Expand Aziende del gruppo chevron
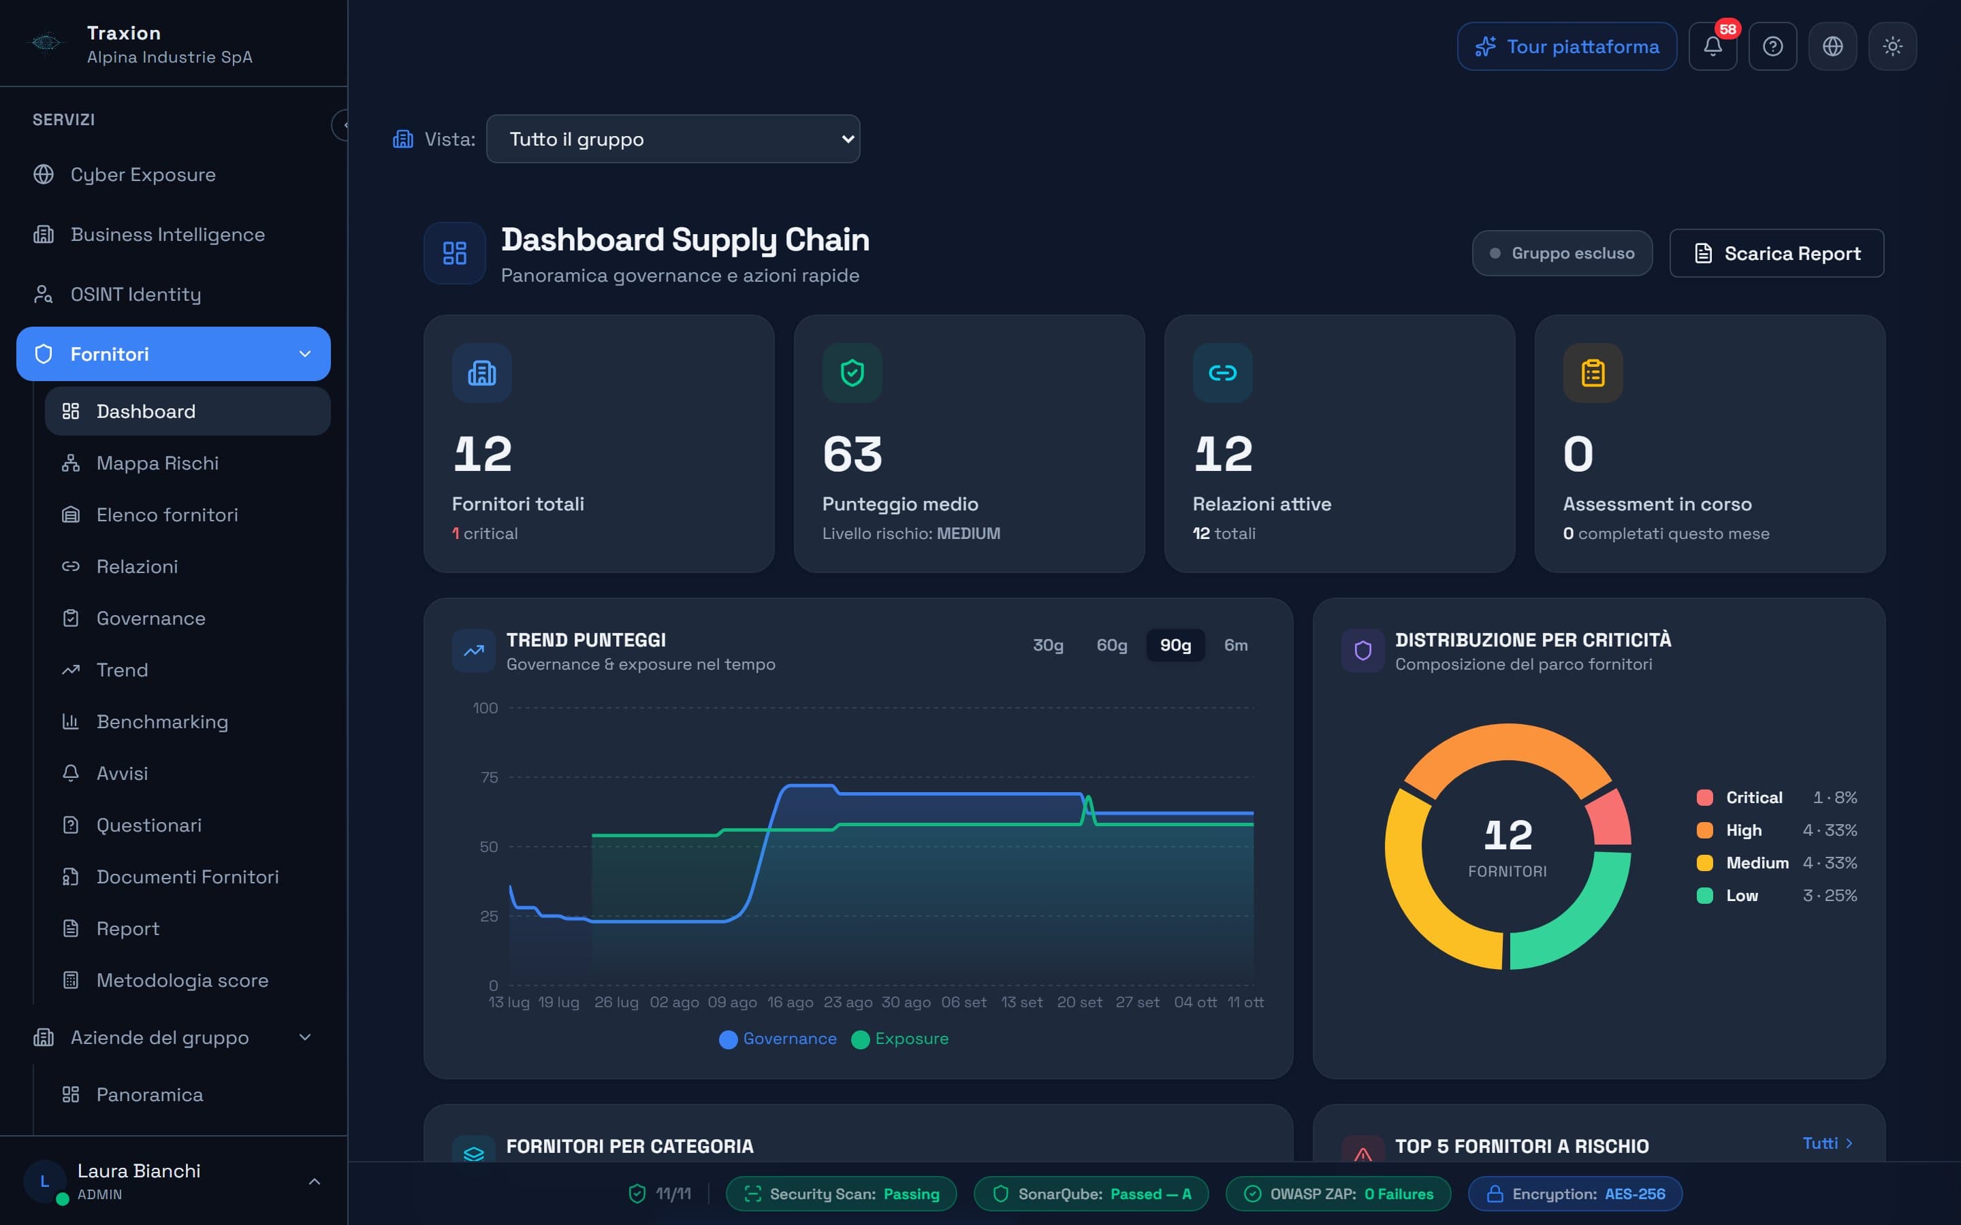 (x=304, y=1037)
